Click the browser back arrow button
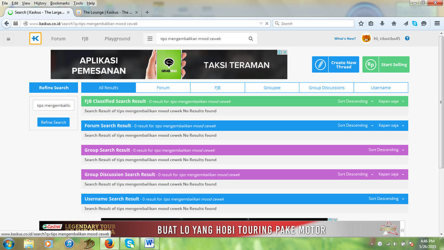Viewport: 444px width, 250px height. coord(7,24)
